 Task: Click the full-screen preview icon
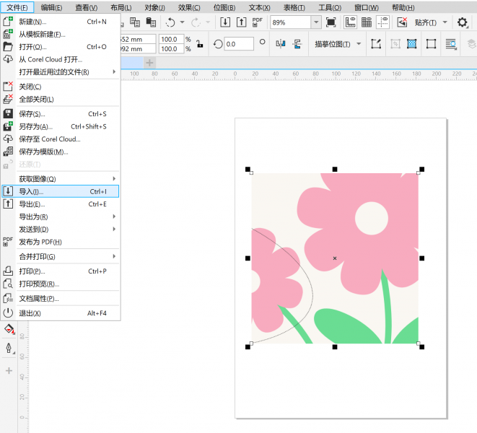331,22
